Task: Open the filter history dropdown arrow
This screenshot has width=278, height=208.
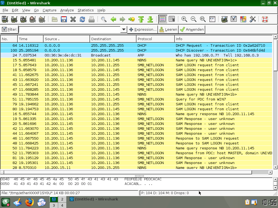Action: (x=124, y=30)
